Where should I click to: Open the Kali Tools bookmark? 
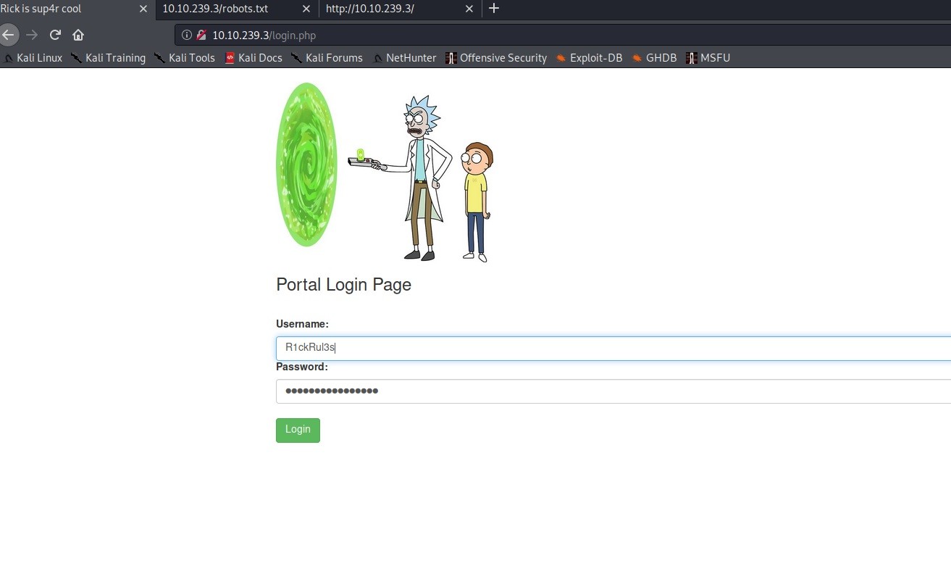tap(191, 58)
